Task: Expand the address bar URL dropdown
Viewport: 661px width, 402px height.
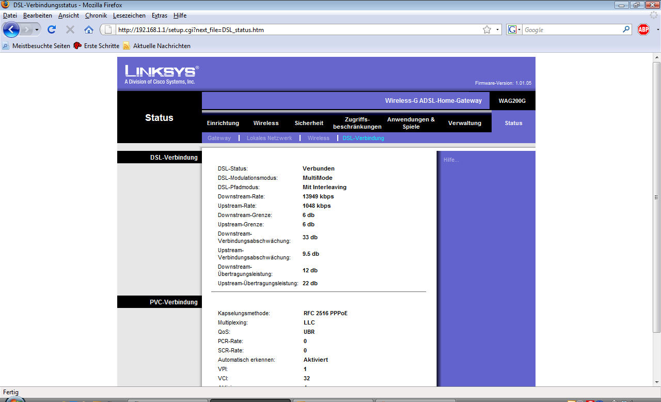Action: pos(498,30)
